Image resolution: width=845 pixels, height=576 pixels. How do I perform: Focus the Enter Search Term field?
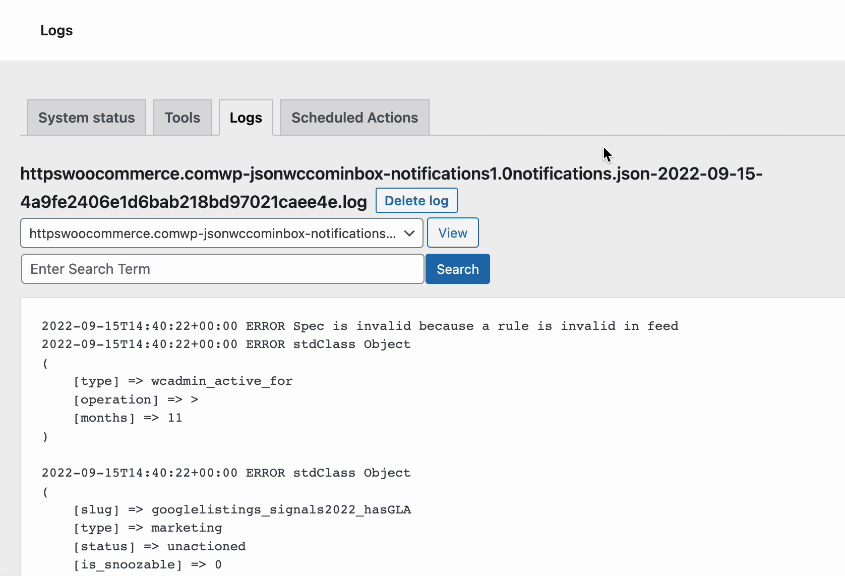tap(222, 269)
